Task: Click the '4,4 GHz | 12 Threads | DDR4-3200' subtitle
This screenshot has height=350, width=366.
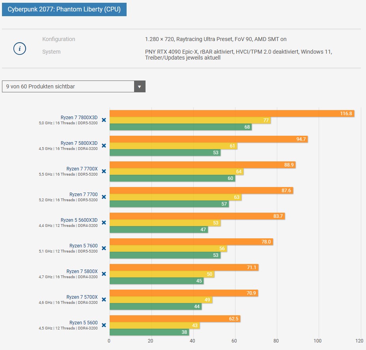Action: tap(68, 226)
